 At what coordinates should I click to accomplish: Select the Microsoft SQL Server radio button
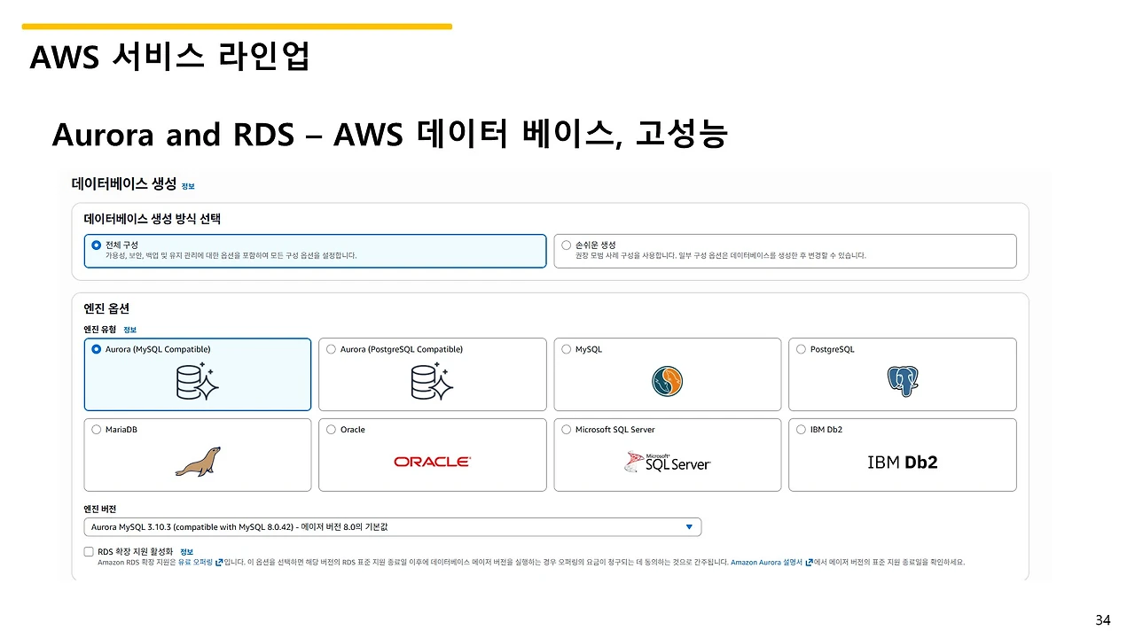[567, 430]
